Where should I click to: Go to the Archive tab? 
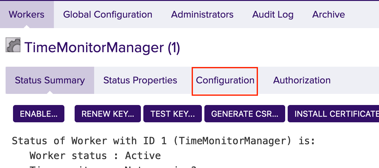(329, 15)
